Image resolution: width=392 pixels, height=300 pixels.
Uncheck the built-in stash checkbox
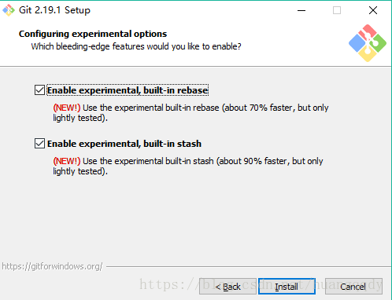[x=39, y=144]
